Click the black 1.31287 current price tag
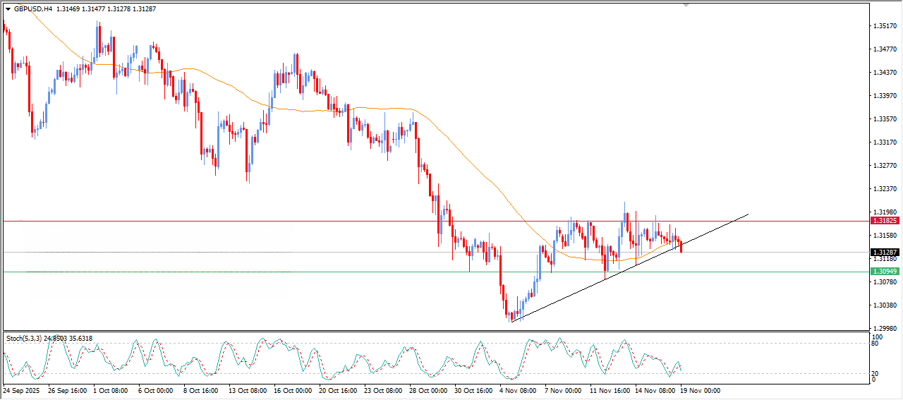 point(885,252)
